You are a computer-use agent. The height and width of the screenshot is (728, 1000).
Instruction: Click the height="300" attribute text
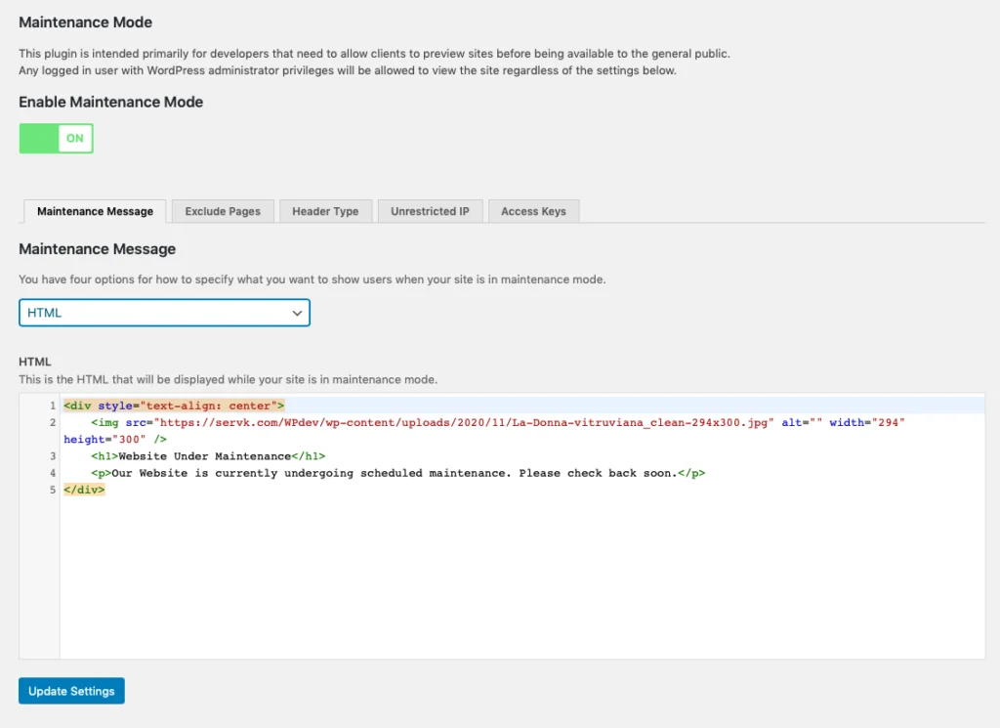pos(105,440)
